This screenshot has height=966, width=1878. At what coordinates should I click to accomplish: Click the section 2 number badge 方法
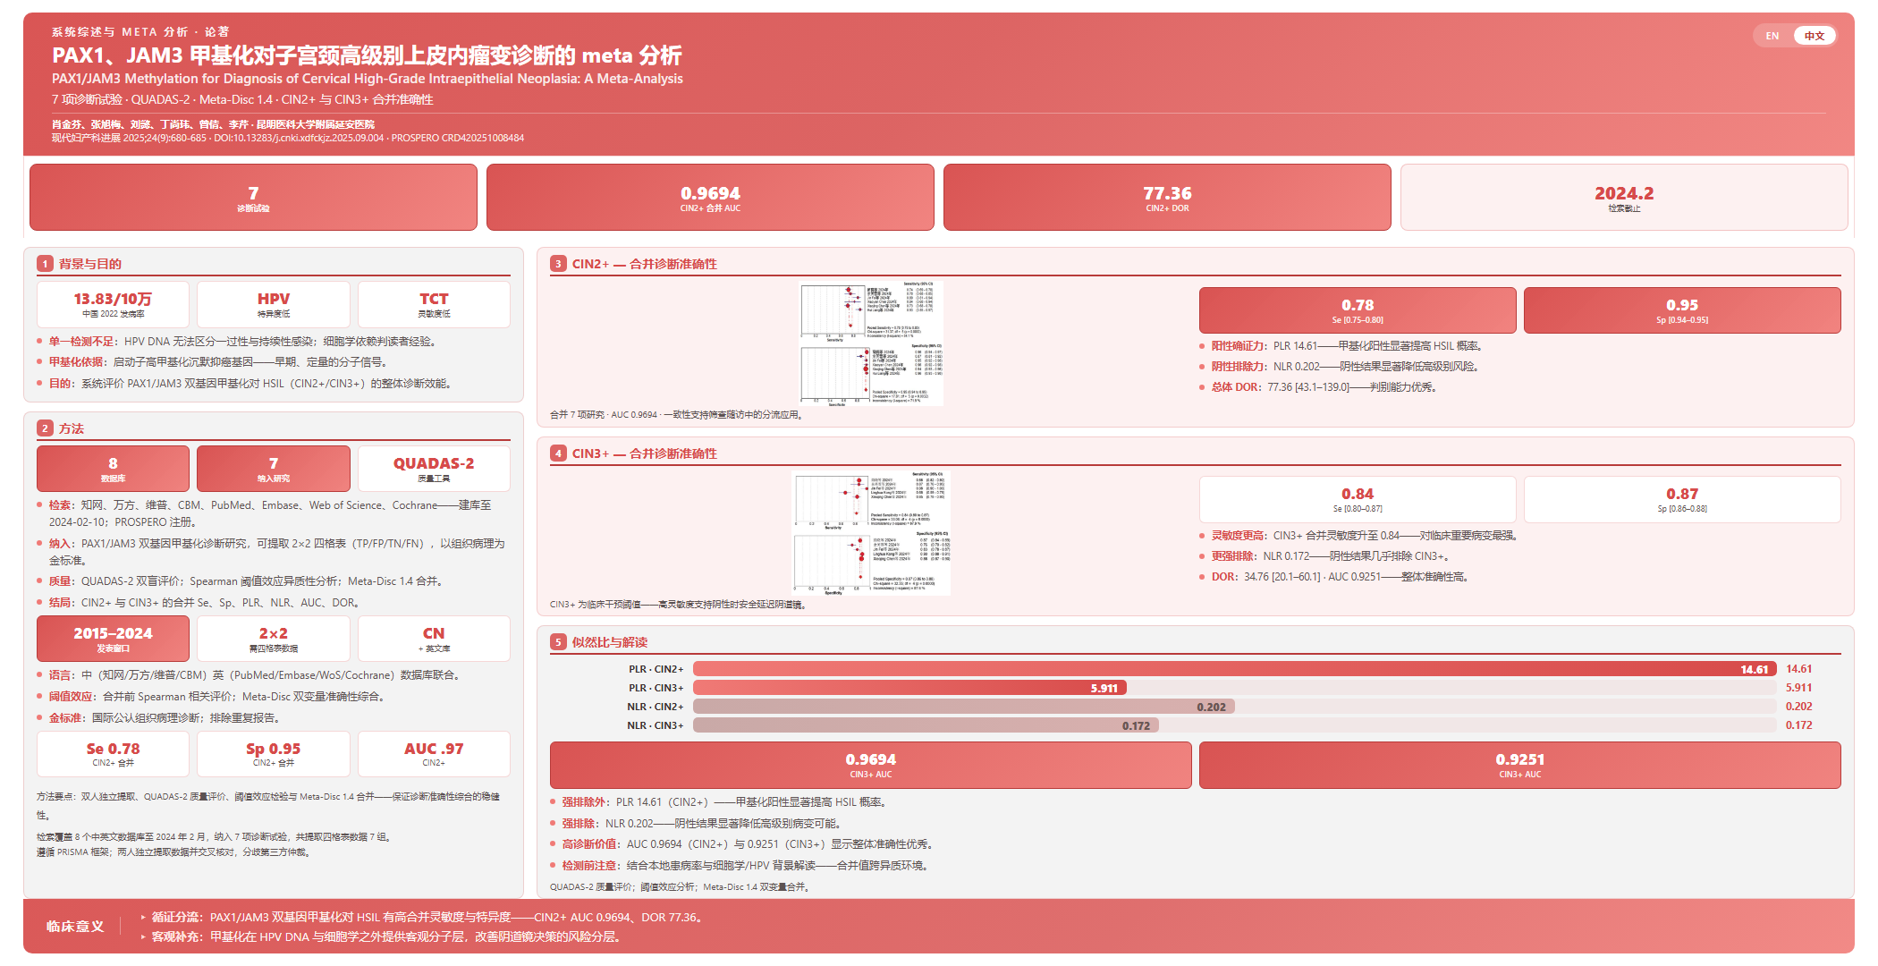pos(45,428)
